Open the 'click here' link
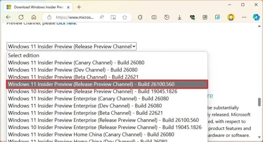 coord(67,23)
